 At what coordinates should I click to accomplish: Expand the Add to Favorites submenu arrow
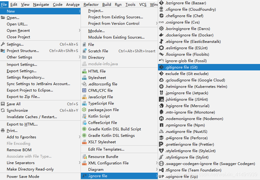tap(79, 137)
